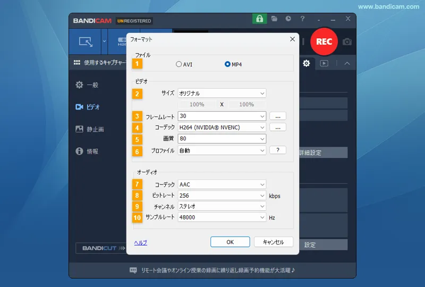
Task: Open the 静止画 settings menu item
Action: pyautogui.click(x=90, y=129)
